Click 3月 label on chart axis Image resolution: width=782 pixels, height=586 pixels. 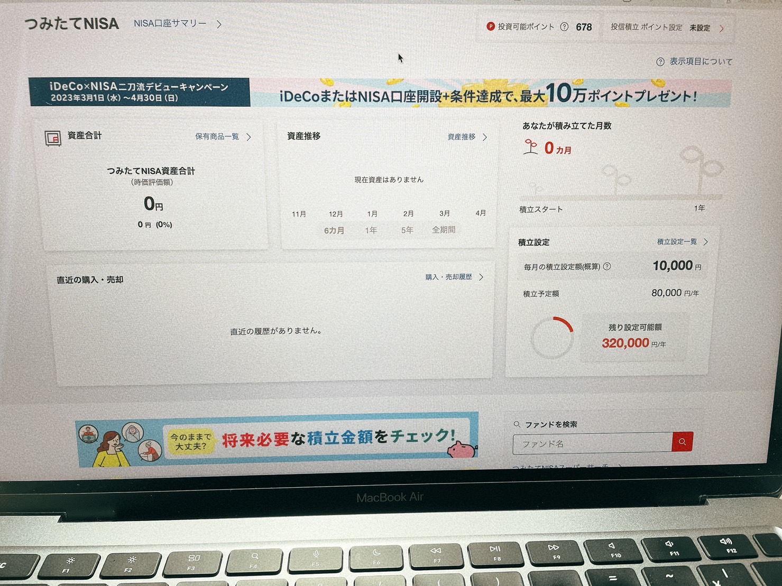[444, 213]
